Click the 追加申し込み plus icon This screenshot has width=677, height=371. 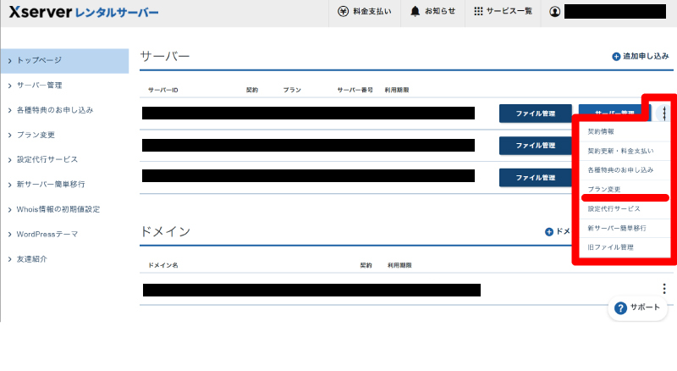[x=616, y=57]
